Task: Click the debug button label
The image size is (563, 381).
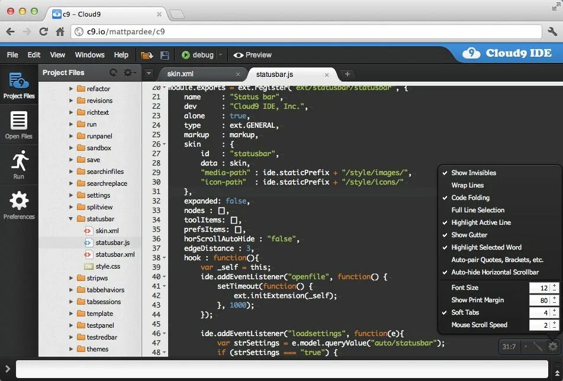Action: [x=203, y=55]
